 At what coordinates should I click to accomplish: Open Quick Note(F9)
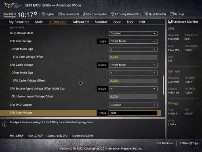155,14
